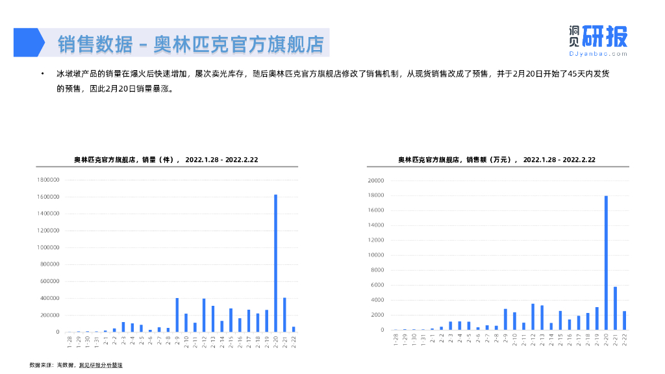Click the 1000000 axis label on left chart

(x=48, y=247)
